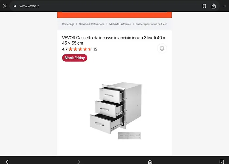
Task: Click the Black Friday badge
Action: [x=75, y=58]
